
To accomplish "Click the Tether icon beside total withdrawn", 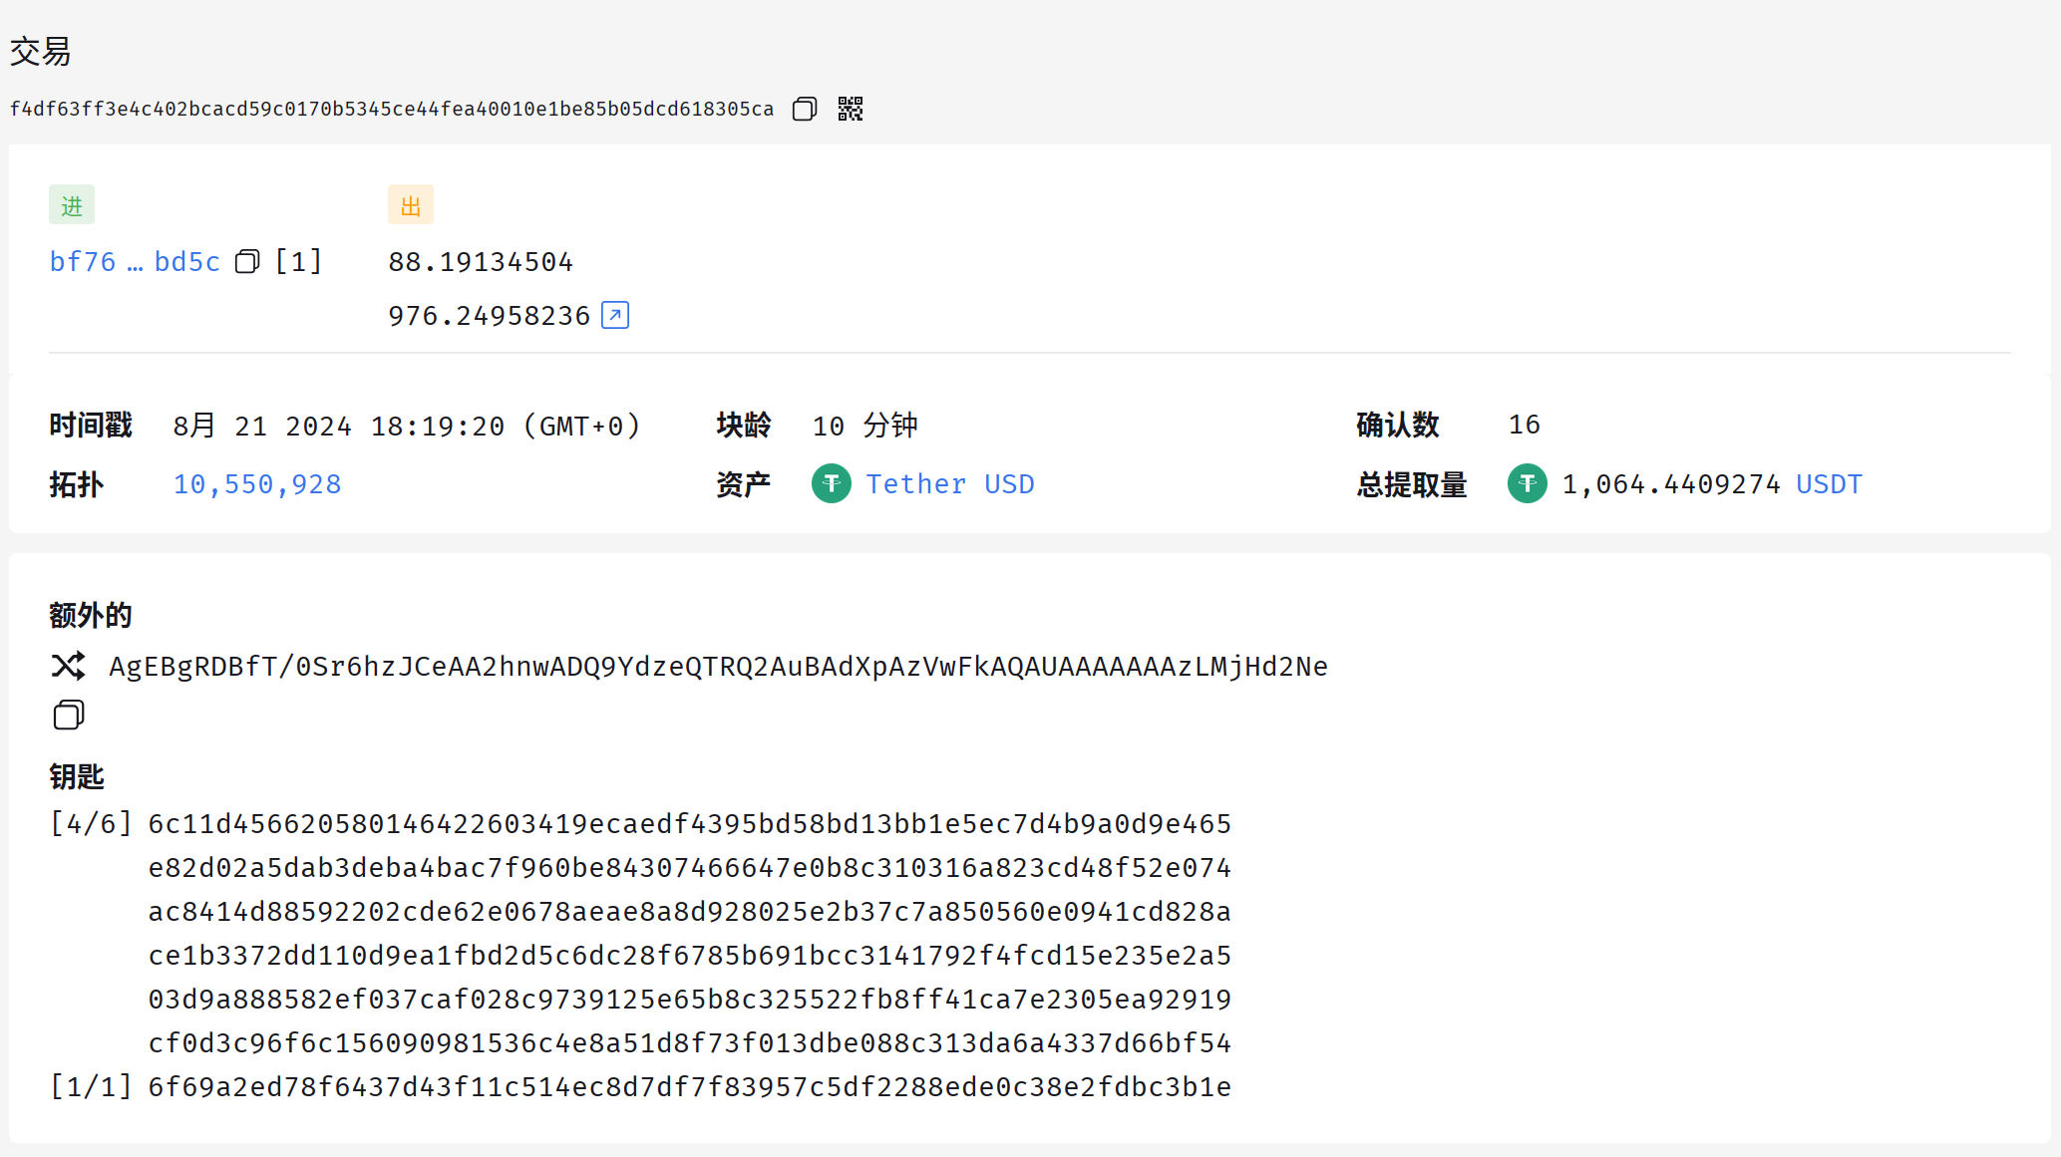I will click(1528, 484).
